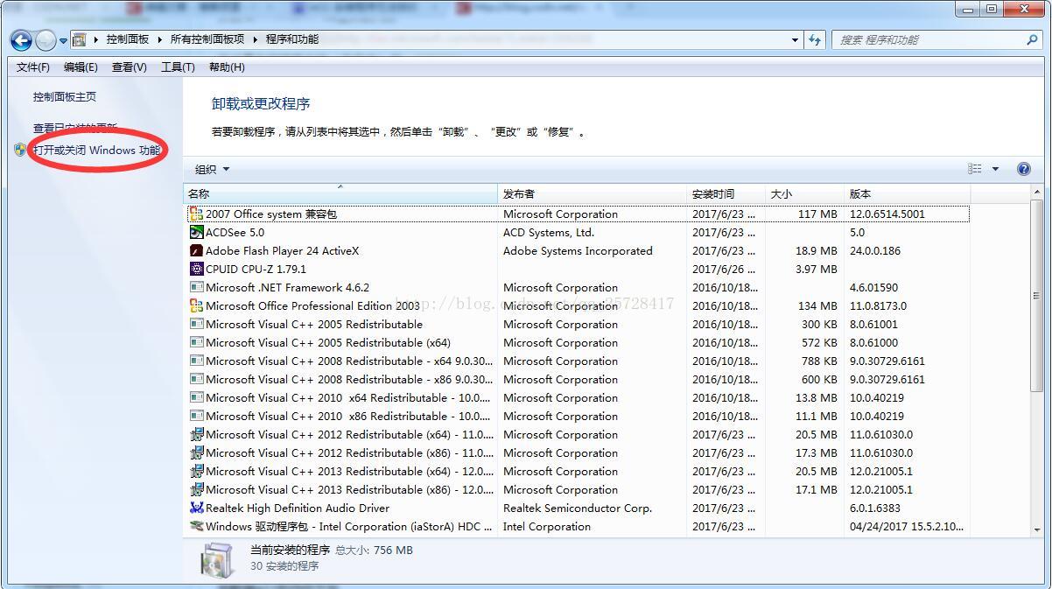Select Visual C++ 2012 Redistributable (x86) row
The width and height of the screenshot is (1052, 589).
tap(578, 452)
